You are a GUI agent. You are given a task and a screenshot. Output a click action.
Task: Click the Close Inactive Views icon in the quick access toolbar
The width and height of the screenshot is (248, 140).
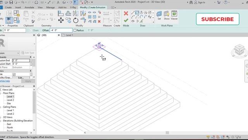(x=82, y=2)
